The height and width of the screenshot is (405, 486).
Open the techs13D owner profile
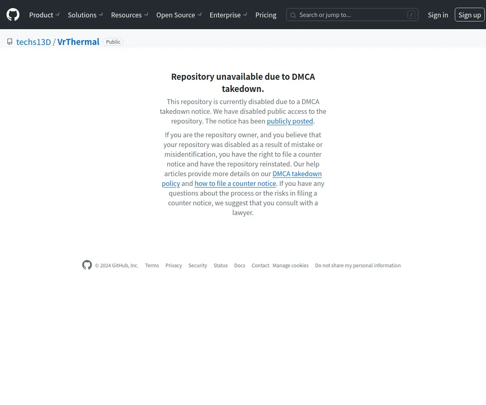click(x=34, y=42)
